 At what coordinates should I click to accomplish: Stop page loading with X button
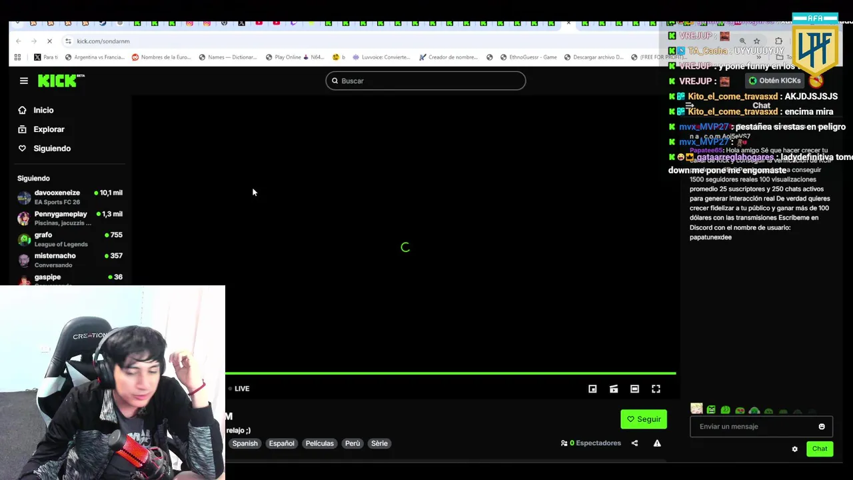49,41
